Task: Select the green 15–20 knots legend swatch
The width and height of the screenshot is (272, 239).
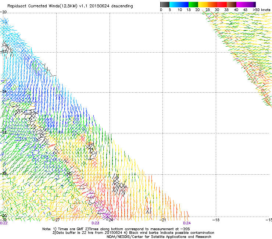Action: pyautogui.click(x=193, y=4)
